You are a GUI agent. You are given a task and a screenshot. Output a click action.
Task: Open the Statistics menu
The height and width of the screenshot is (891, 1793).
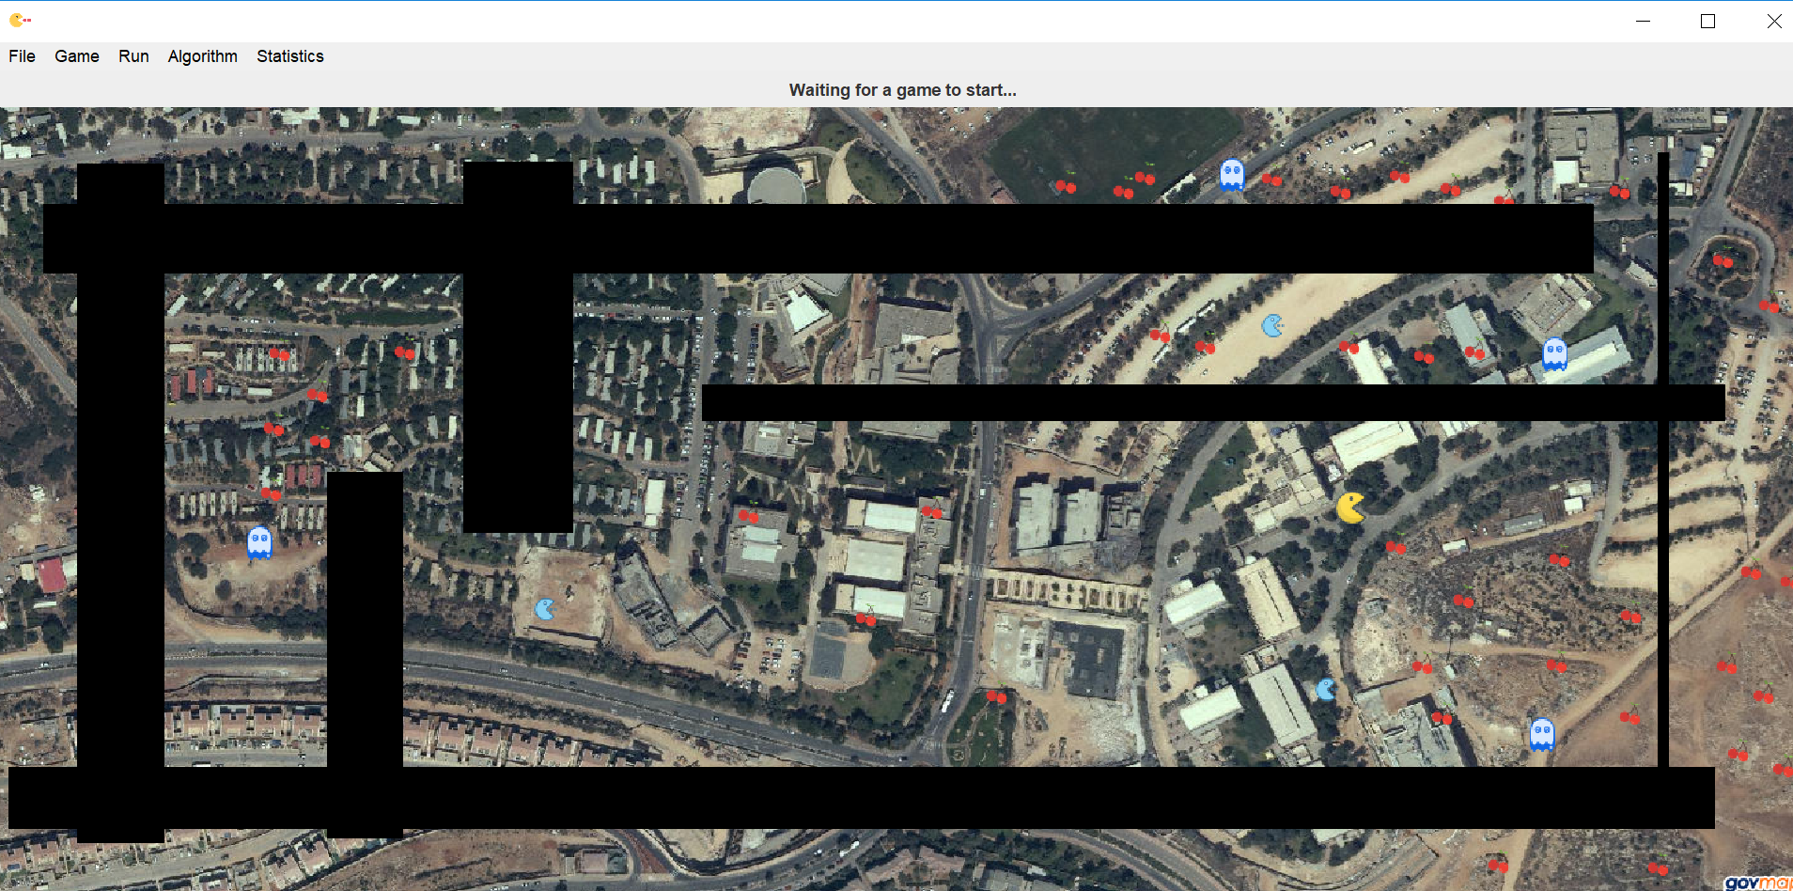click(289, 56)
